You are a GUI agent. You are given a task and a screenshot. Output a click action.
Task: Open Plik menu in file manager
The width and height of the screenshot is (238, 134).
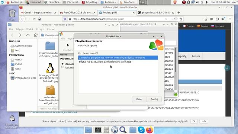point(11,29)
